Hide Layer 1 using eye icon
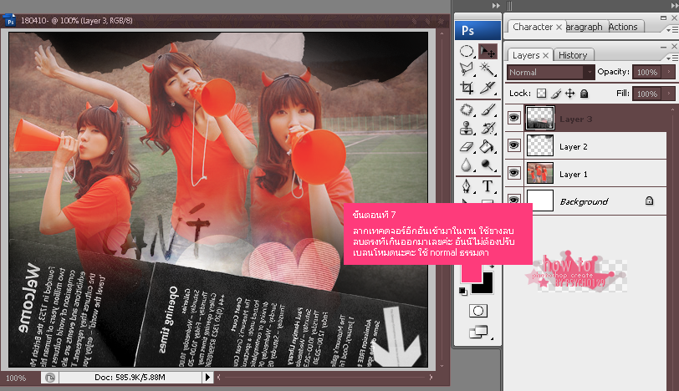Viewport: 679px width, 391px height. 514,173
